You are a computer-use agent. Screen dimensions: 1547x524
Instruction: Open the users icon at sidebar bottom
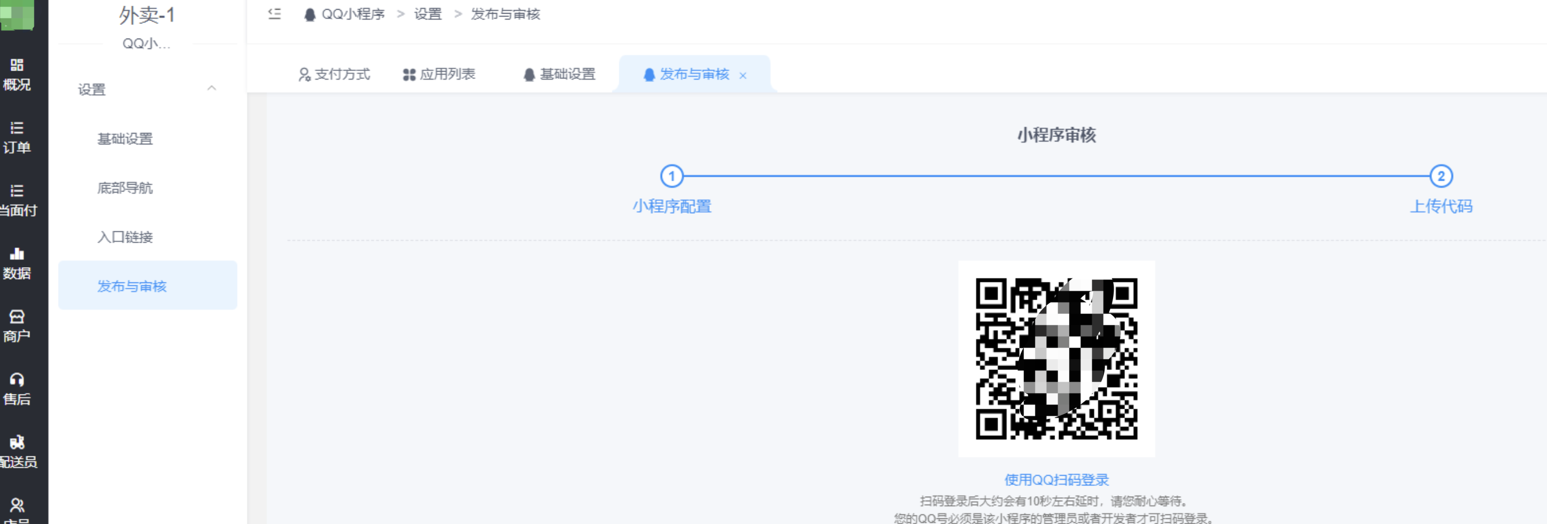(x=17, y=505)
